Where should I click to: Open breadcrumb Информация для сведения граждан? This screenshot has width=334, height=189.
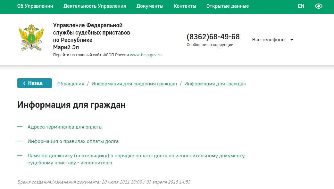[x=134, y=83]
